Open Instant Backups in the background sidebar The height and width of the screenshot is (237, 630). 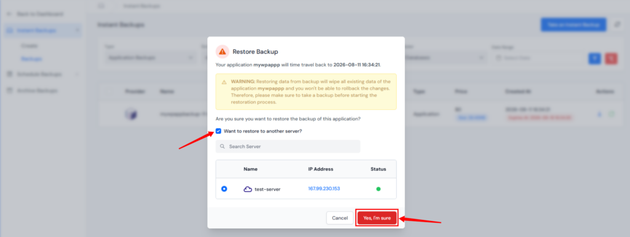click(43, 30)
